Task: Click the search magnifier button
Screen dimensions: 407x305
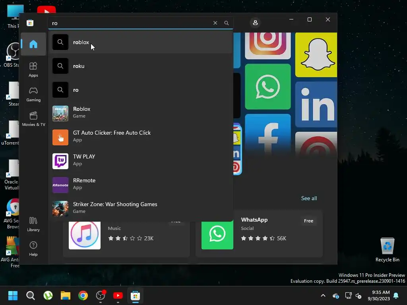Action: pos(226,23)
